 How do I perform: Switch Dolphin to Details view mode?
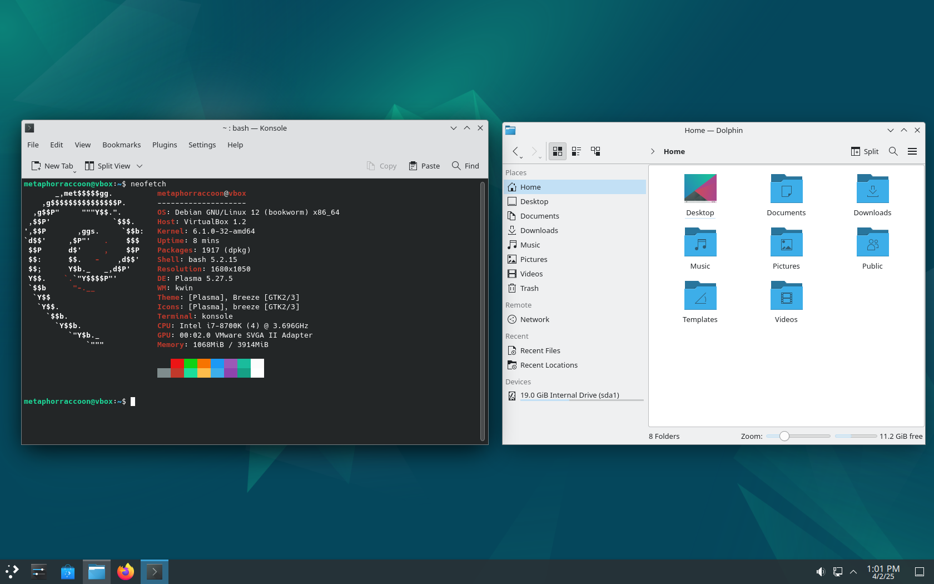(x=595, y=151)
